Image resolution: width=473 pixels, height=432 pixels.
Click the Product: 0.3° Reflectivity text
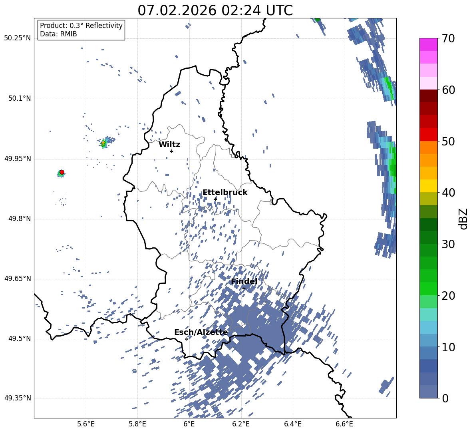point(81,25)
